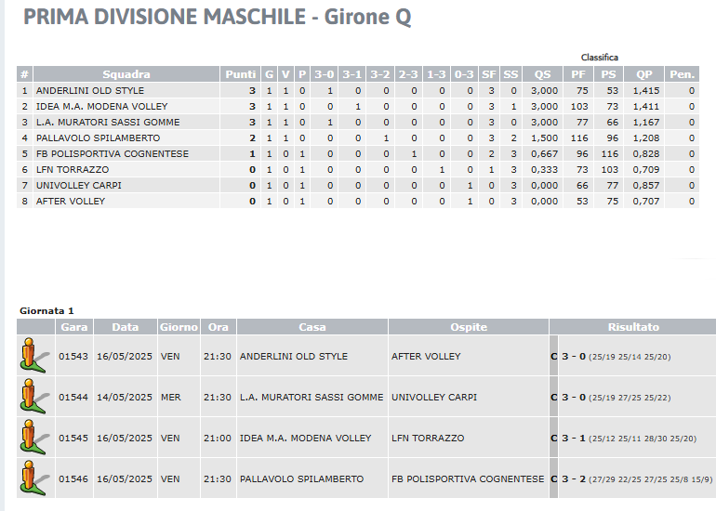Viewport: 716px width, 511px height.
Task: Select the Risultato column header
Action: point(633,327)
